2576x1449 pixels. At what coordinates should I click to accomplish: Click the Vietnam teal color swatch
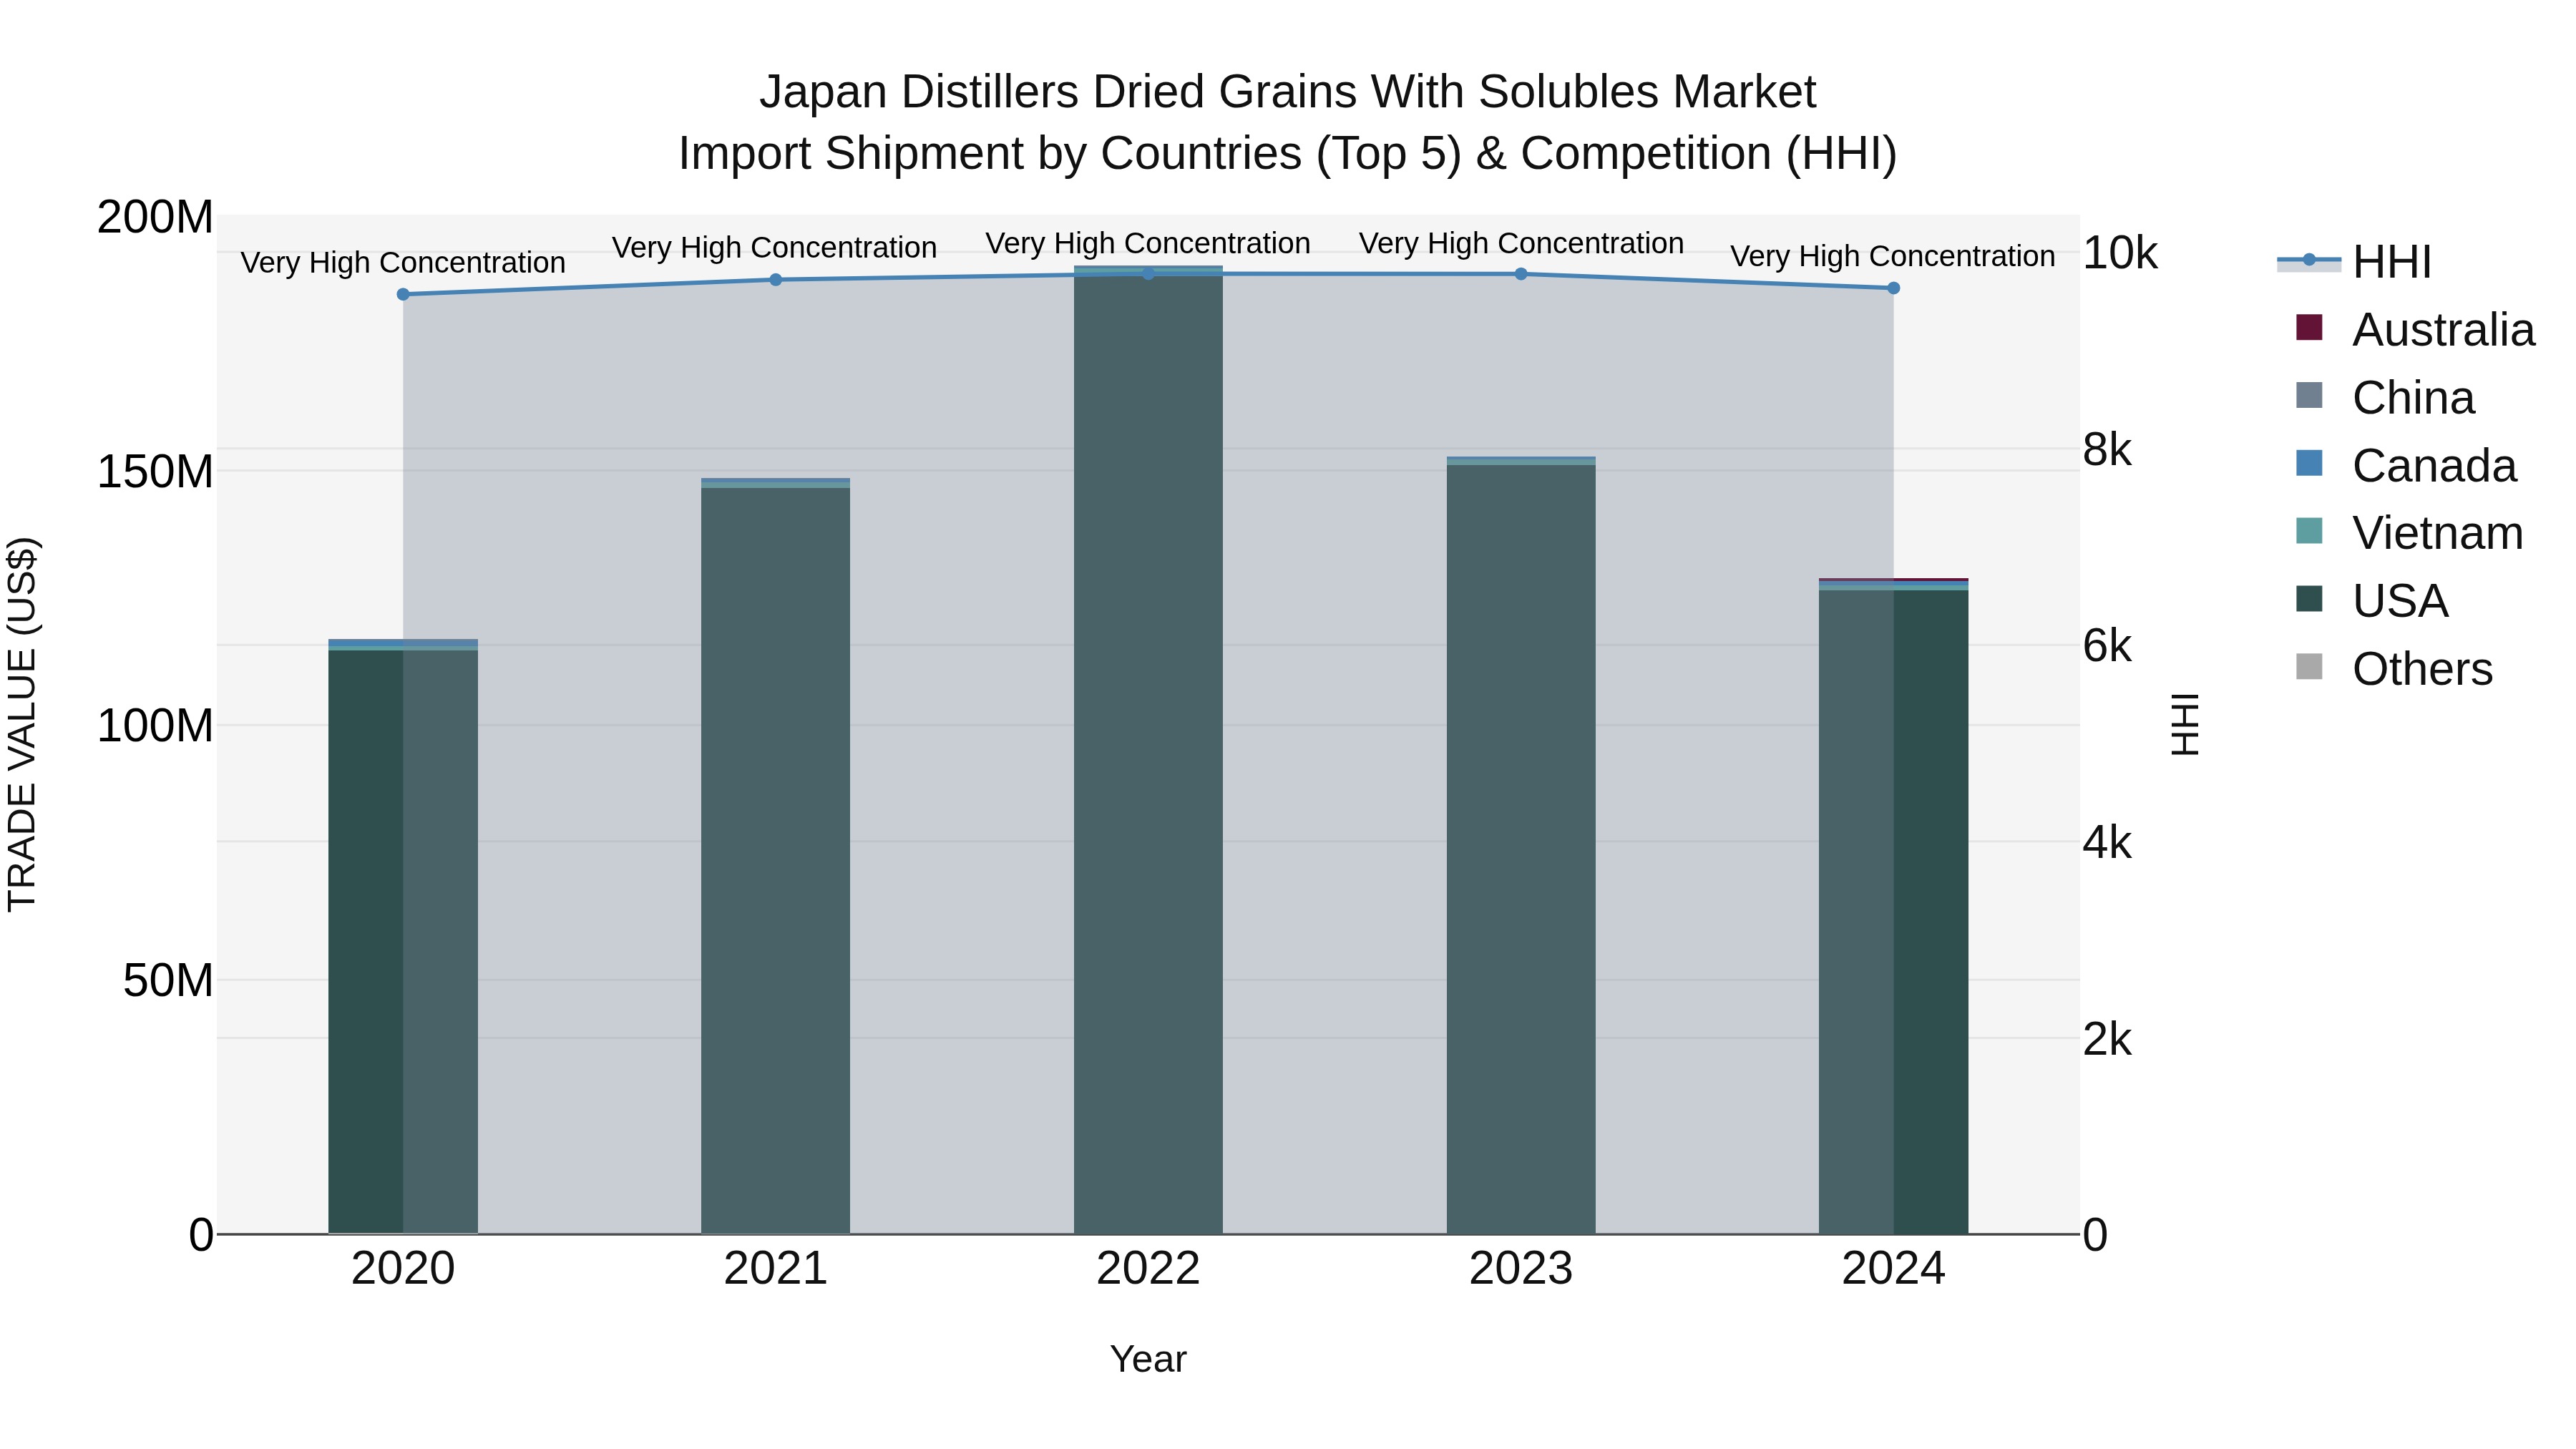[2309, 530]
